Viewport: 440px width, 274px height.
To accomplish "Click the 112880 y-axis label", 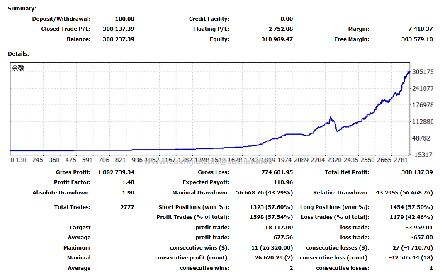I will (x=422, y=122).
